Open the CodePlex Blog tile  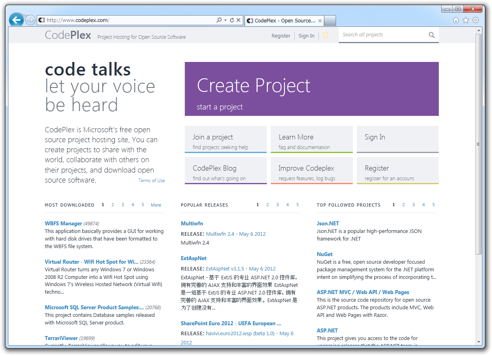pos(226,171)
